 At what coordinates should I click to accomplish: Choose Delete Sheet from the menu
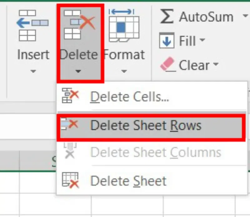click(128, 181)
